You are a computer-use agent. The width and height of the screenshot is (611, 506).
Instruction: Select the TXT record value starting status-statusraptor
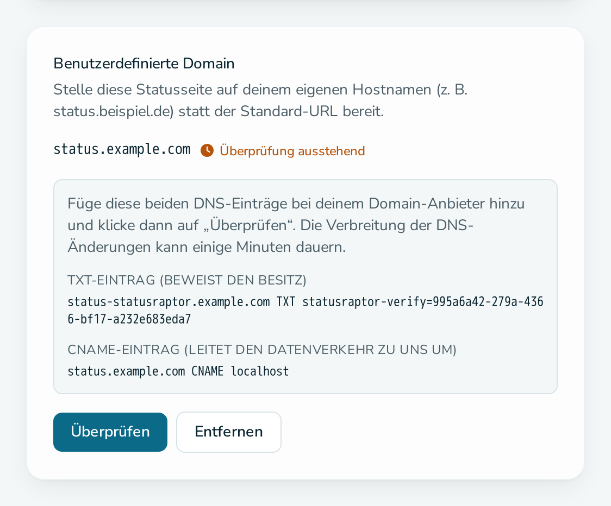click(305, 310)
